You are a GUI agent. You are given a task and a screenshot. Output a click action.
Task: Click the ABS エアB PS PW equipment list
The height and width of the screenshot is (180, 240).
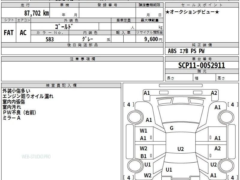point(186,51)
